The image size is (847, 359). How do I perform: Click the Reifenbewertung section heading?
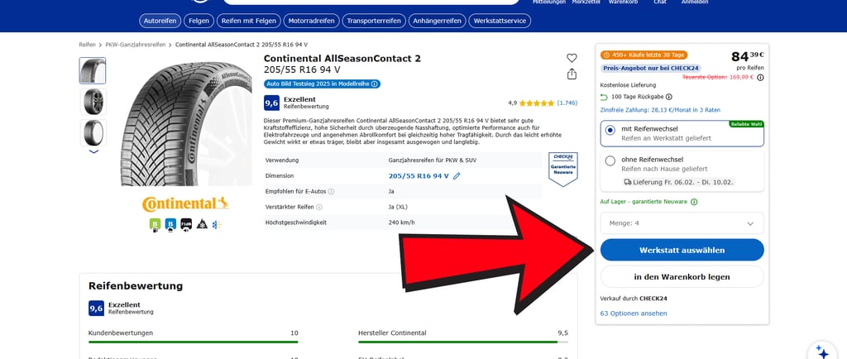[136, 286]
